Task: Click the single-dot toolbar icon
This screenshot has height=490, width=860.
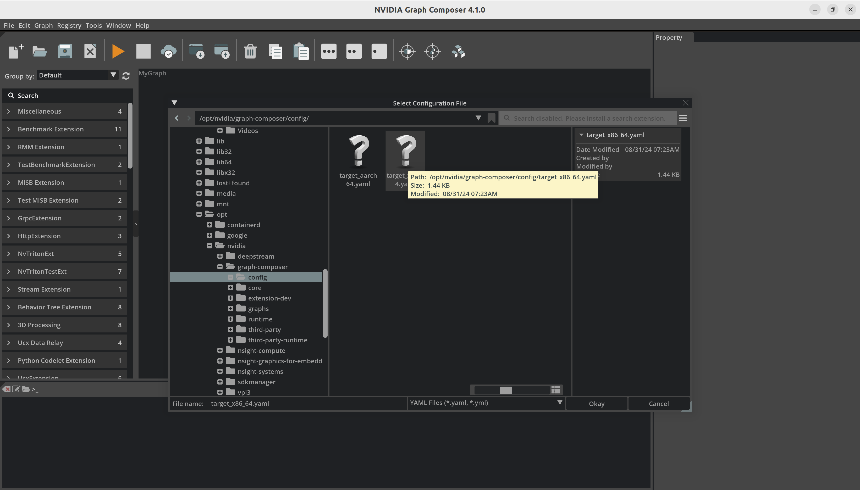Action: click(x=379, y=52)
